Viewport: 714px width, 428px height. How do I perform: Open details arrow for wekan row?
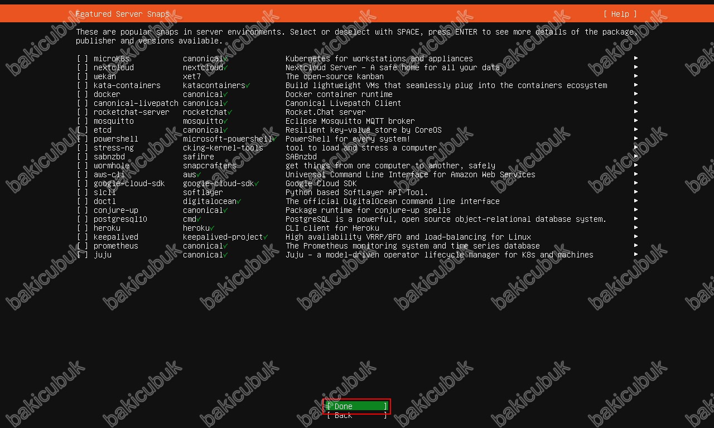pyautogui.click(x=636, y=76)
